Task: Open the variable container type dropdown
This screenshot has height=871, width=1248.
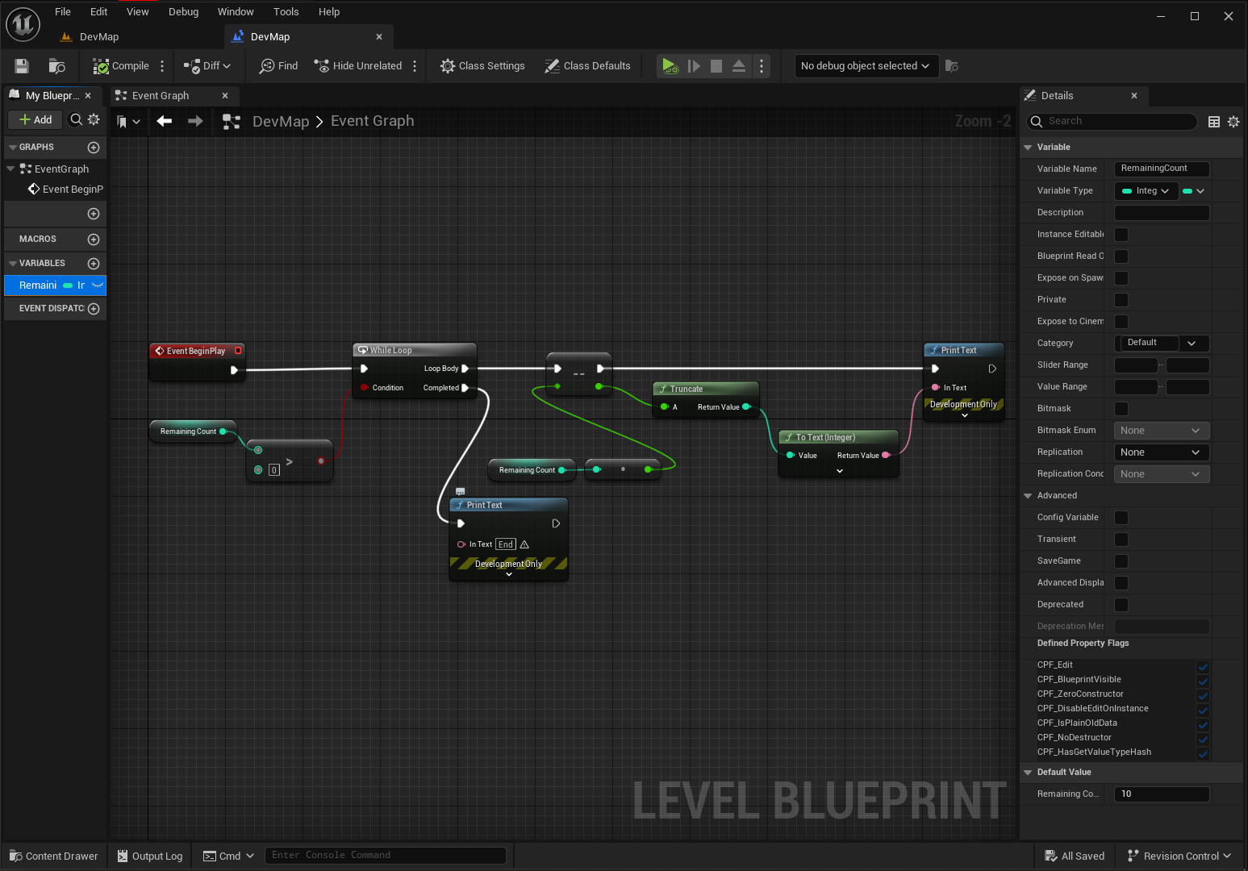Action: click(1193, 191)
